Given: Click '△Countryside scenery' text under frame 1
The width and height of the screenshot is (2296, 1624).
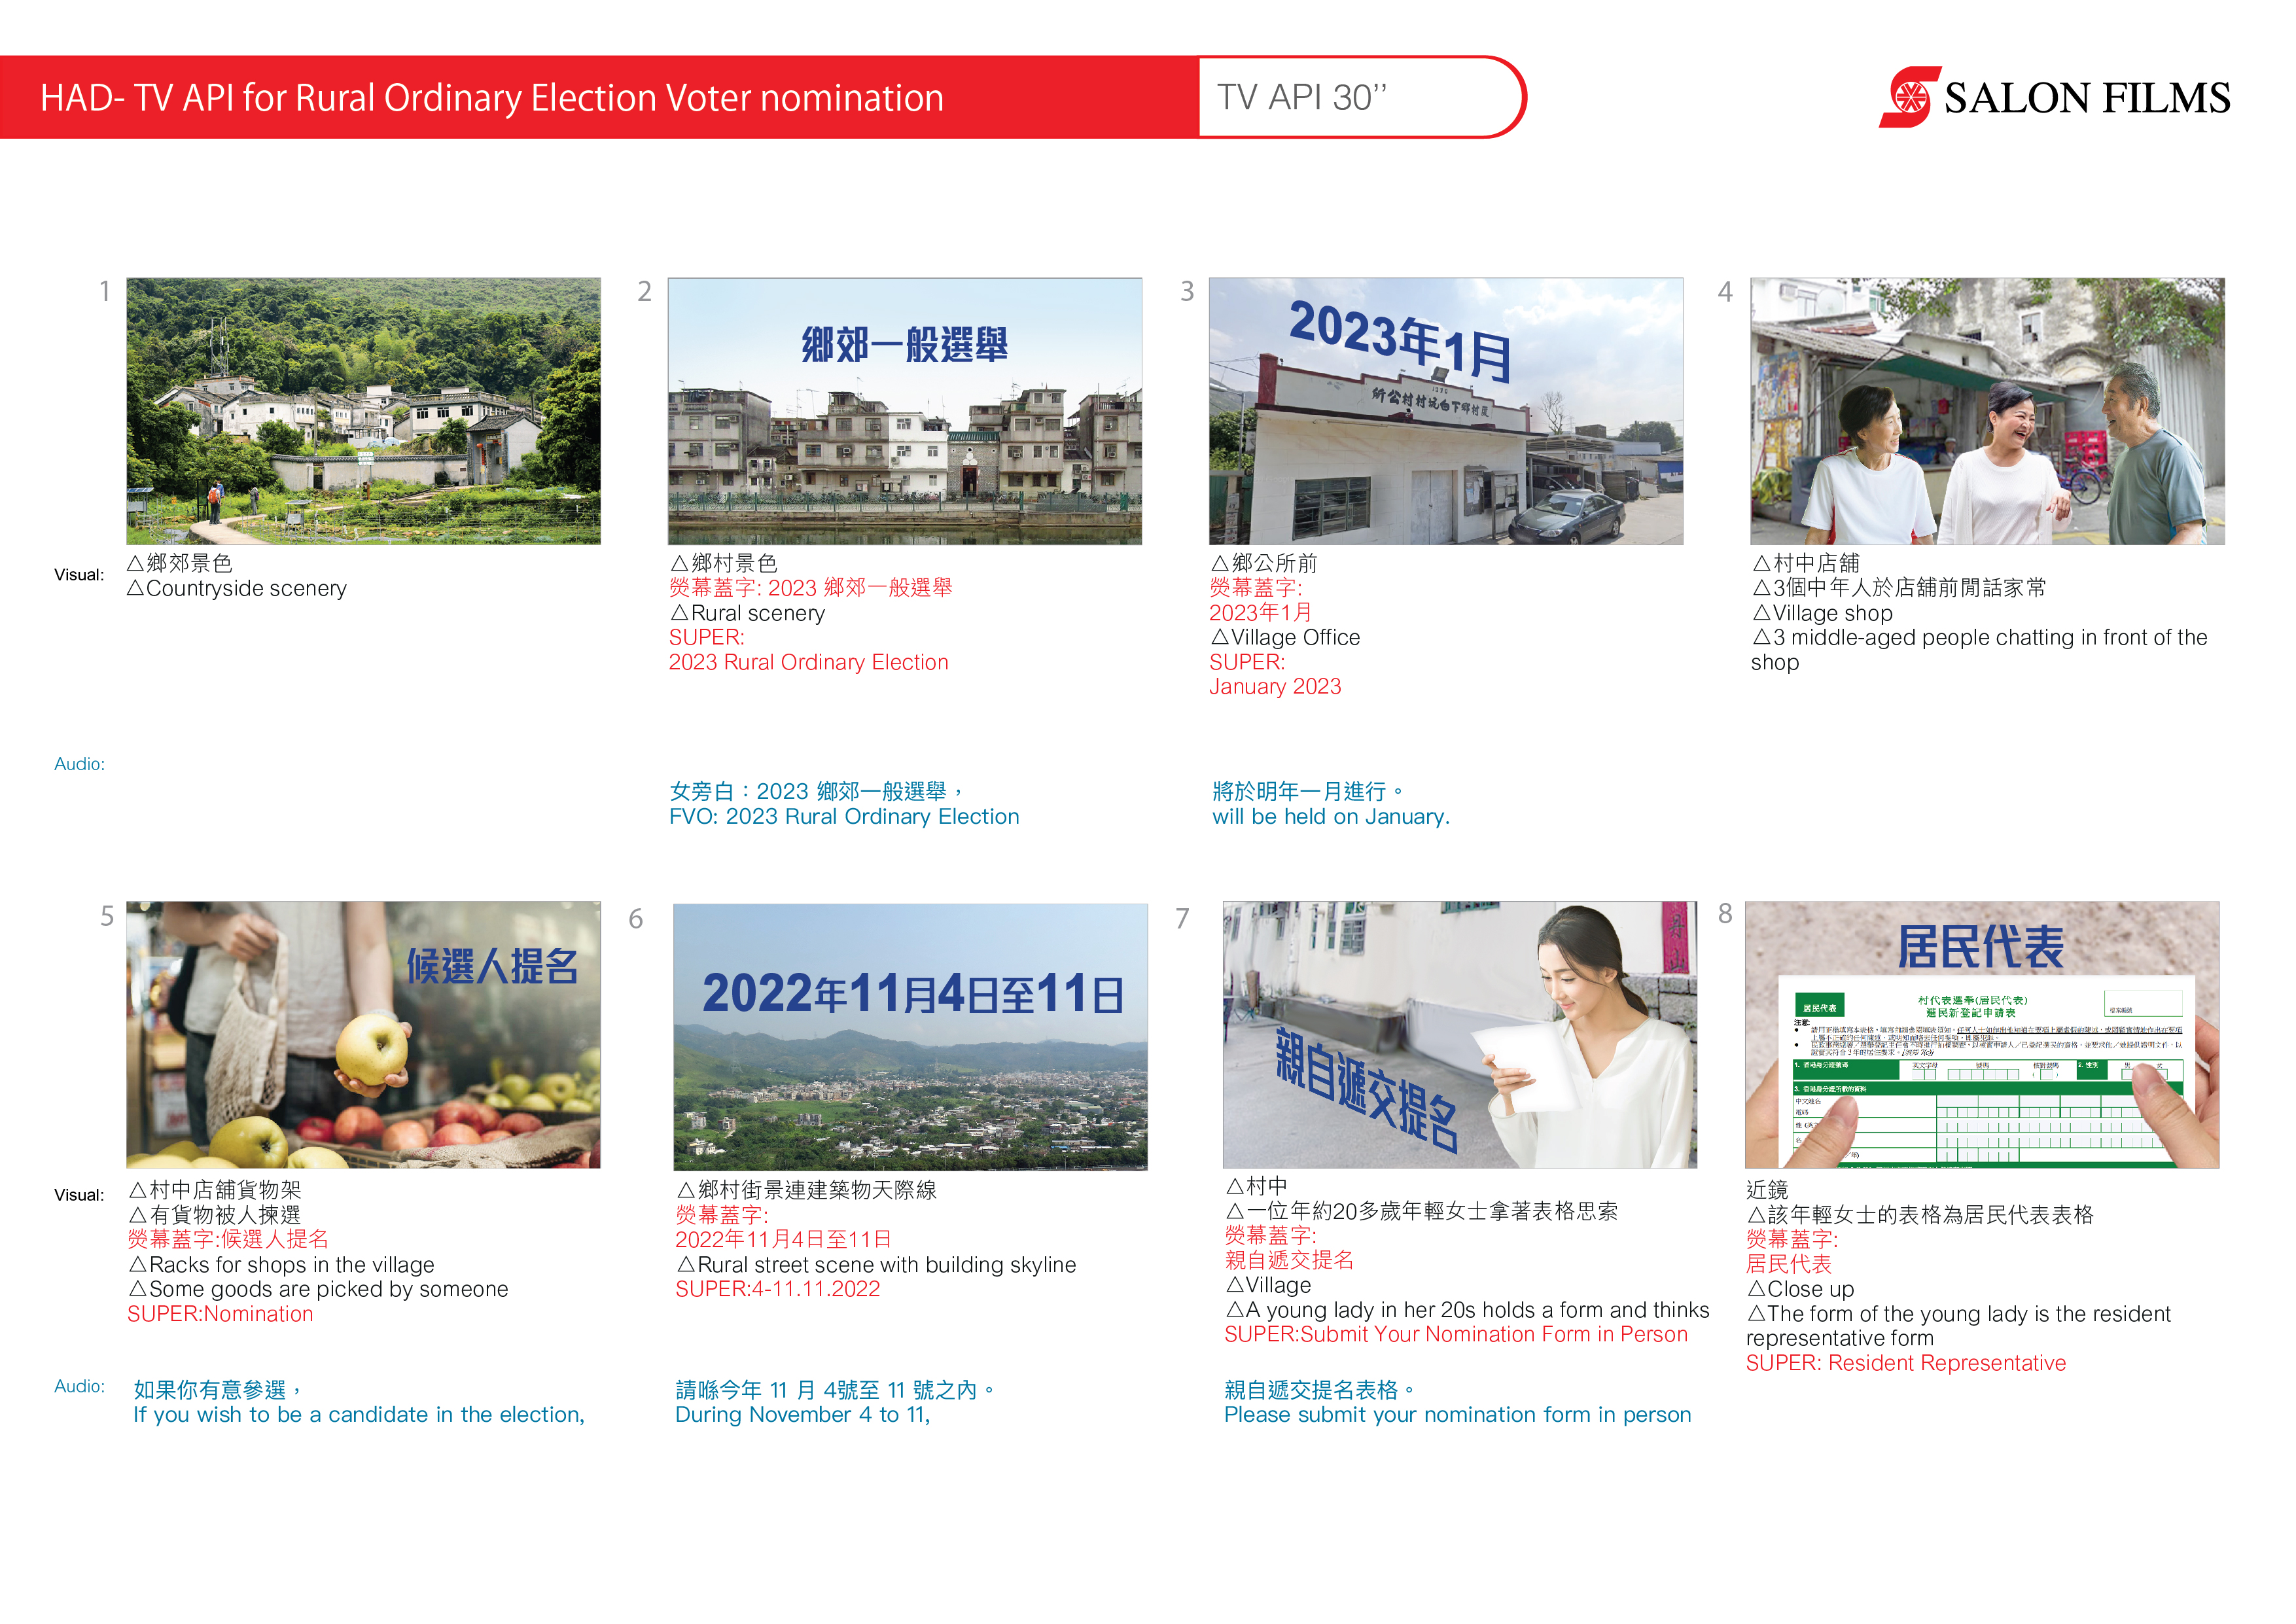Looking at the screenshot, I should point(237,588).
